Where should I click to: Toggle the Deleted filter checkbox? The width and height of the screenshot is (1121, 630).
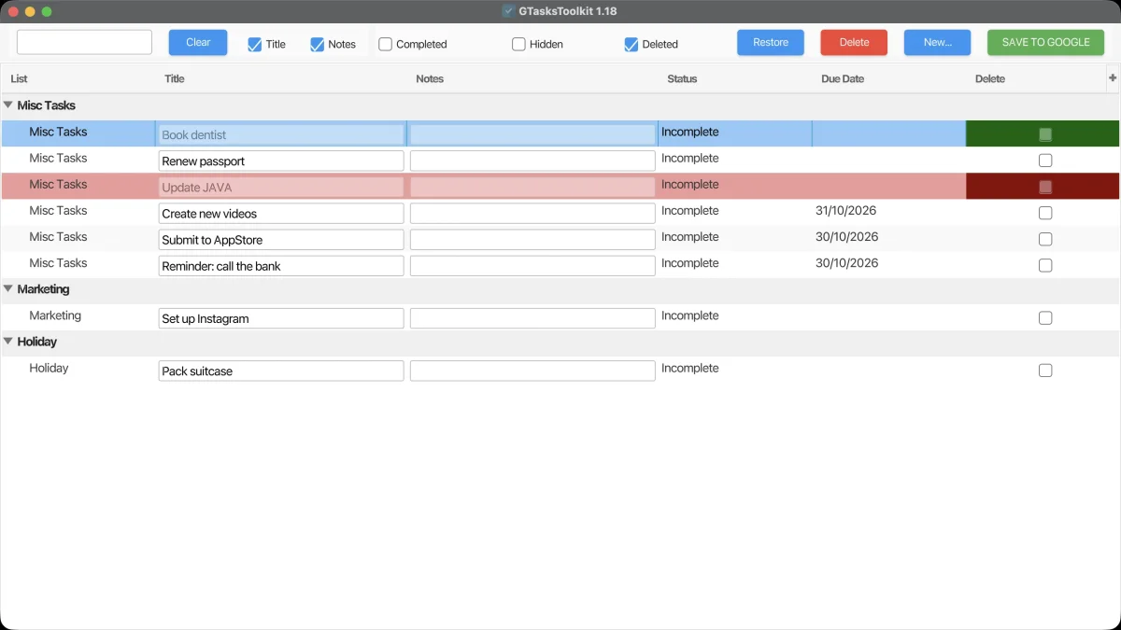(x=631, y=44)
